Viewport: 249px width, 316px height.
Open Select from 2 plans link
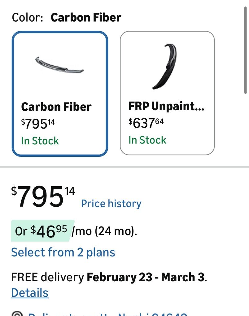63,252
